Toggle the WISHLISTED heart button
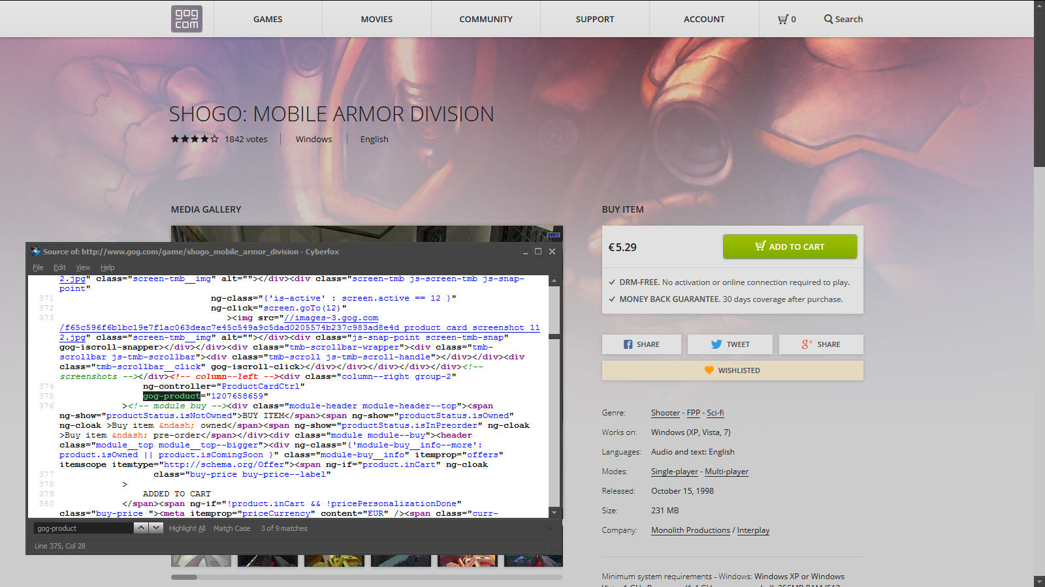 point(733,370)
